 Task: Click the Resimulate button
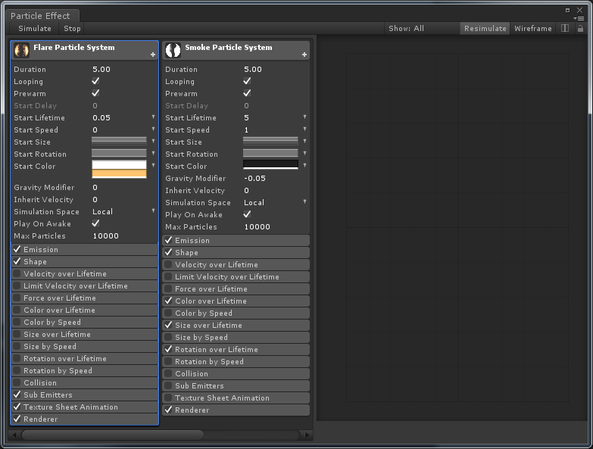pyautogui.click(x=485, y=28)
